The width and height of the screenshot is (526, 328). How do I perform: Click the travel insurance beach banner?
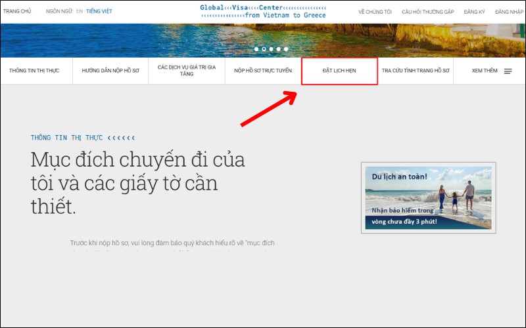[428, 198]
